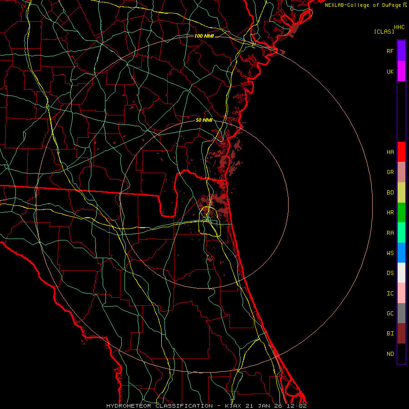Click the BD legend label
The image size is (409, 409).
[x=390, y=193]
